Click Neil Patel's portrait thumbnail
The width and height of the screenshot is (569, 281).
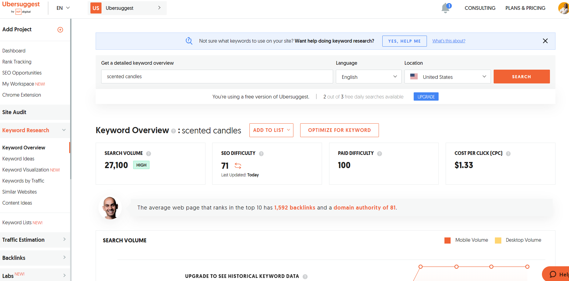(110, 208)
